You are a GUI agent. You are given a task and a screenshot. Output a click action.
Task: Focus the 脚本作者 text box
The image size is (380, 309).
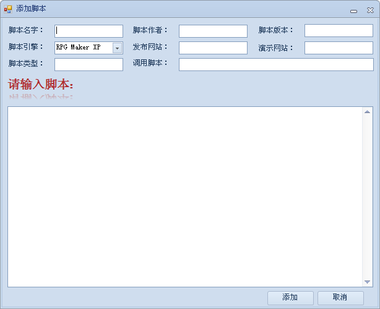point(213,31)
